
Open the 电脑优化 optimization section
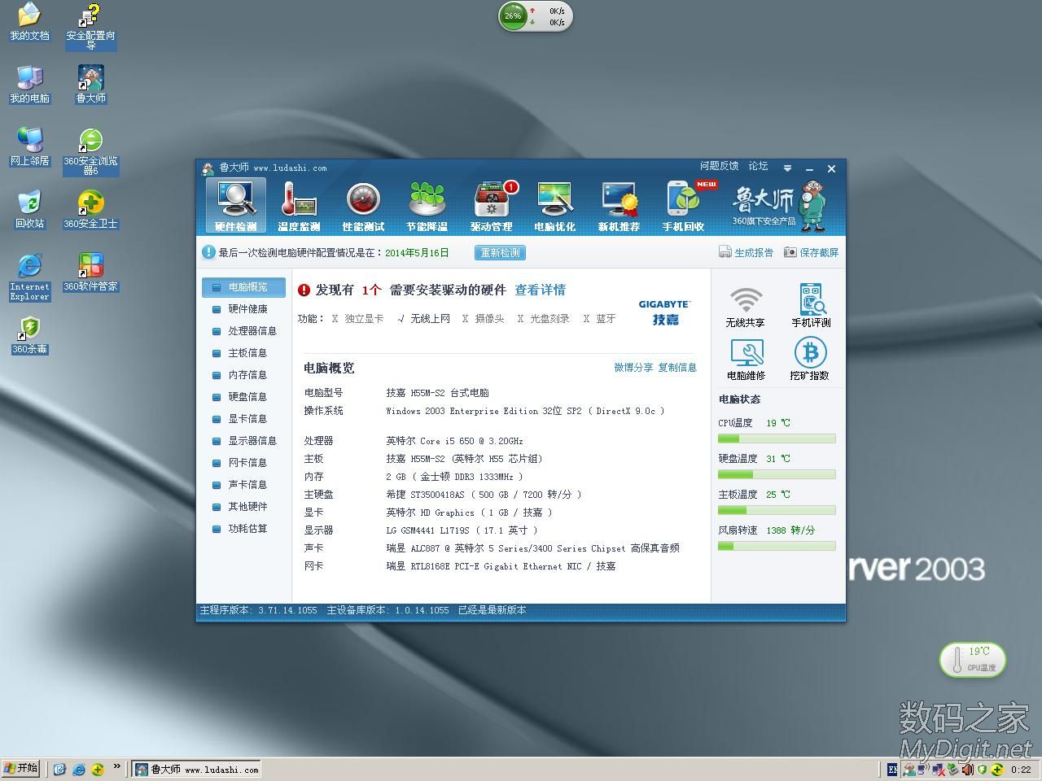555,207
